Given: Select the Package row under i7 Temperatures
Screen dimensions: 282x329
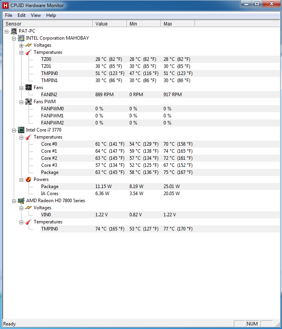Looking at the screenshot, I should tap(160, 172).
